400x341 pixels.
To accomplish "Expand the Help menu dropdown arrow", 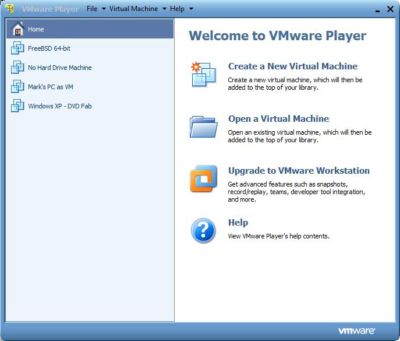I will 191,9.
